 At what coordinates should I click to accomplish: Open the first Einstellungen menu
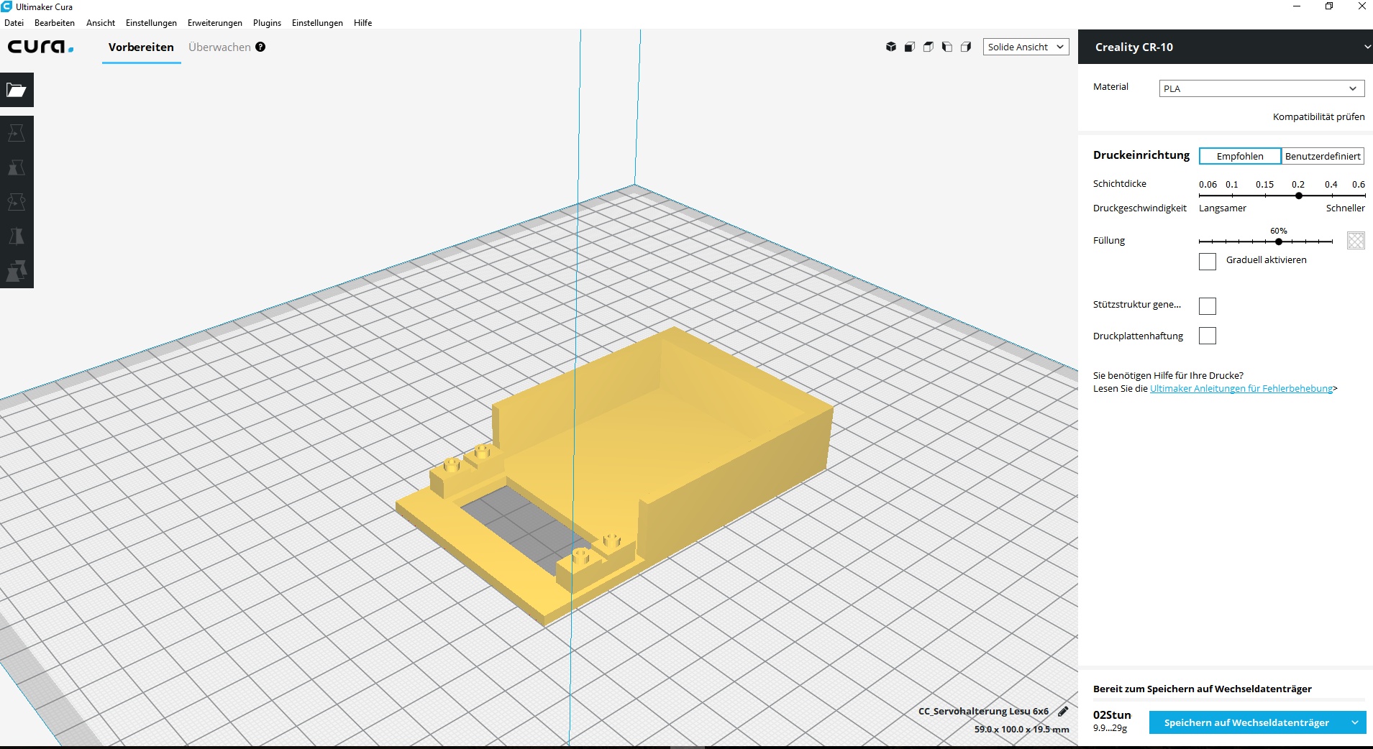(x=151, y=23)
